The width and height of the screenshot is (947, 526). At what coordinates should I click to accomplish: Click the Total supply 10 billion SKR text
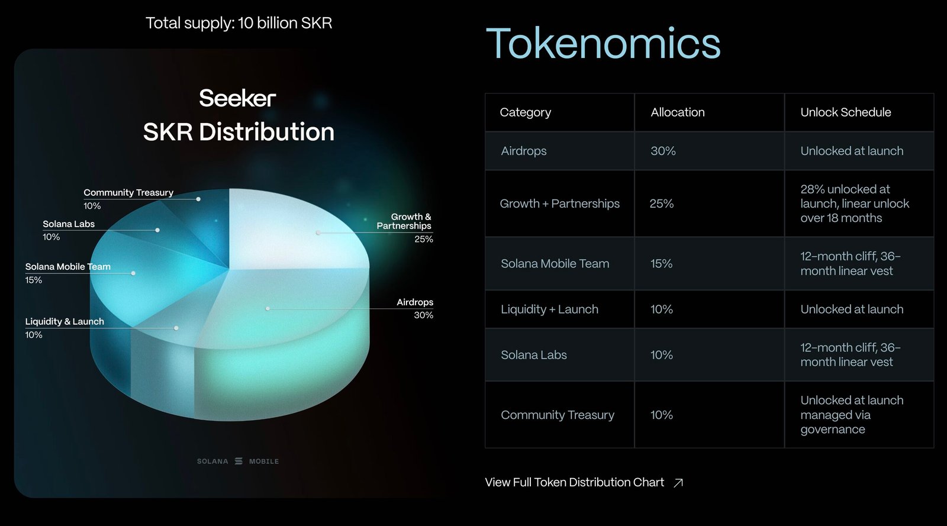239,23
